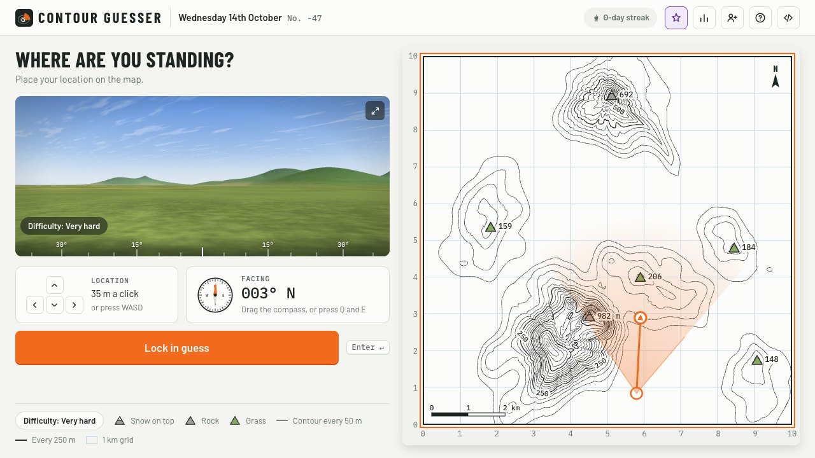Viewport: 815px width, 458px height.
Task: Click the 159 grass peak marker
Action: pos(491,226)
